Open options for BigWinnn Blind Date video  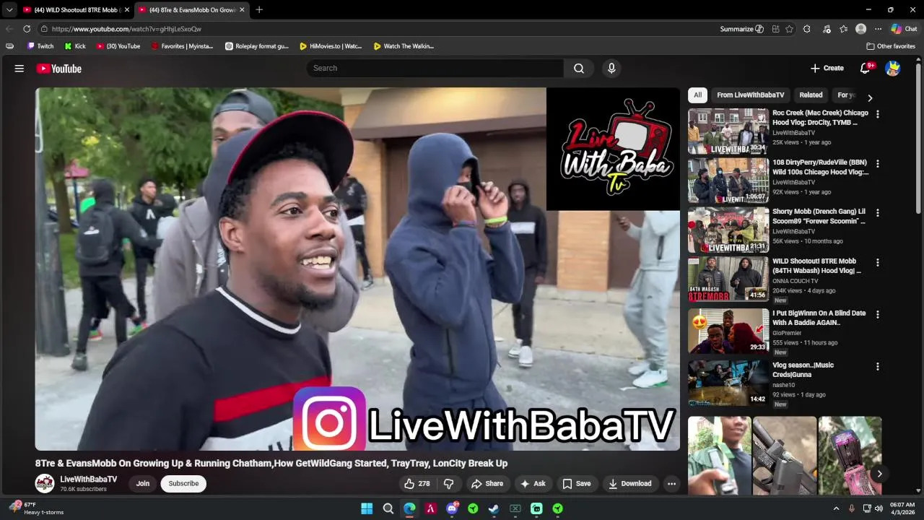coord(878,314)
